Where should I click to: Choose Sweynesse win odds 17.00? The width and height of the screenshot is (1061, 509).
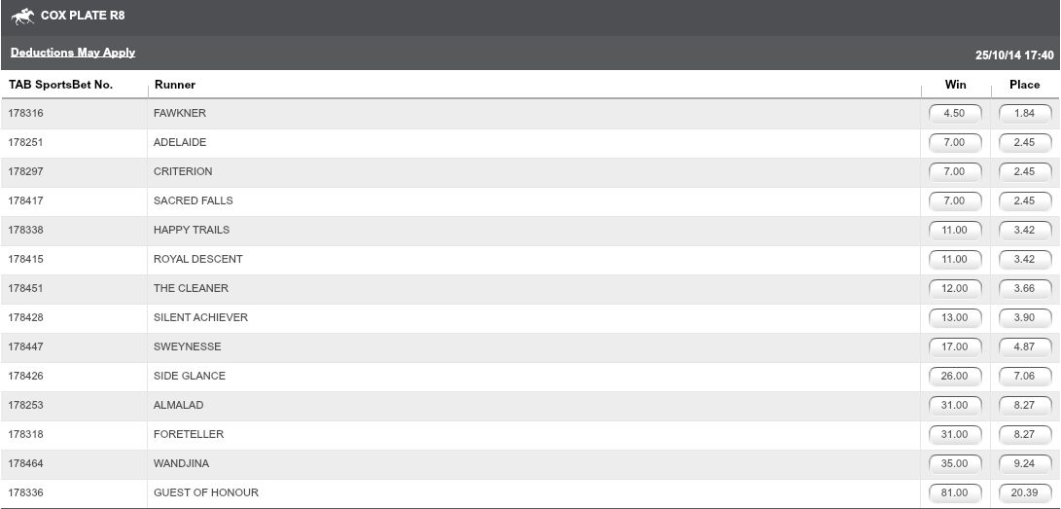coord(955,346)
